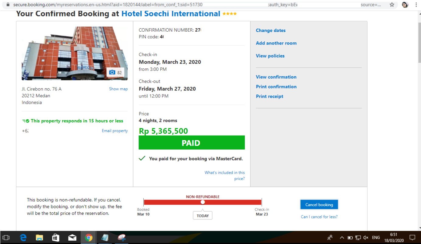Open File Explorer from the taskbar
Image resolution: width=421 pixels, height=244 pixels.
click(39, 238)
